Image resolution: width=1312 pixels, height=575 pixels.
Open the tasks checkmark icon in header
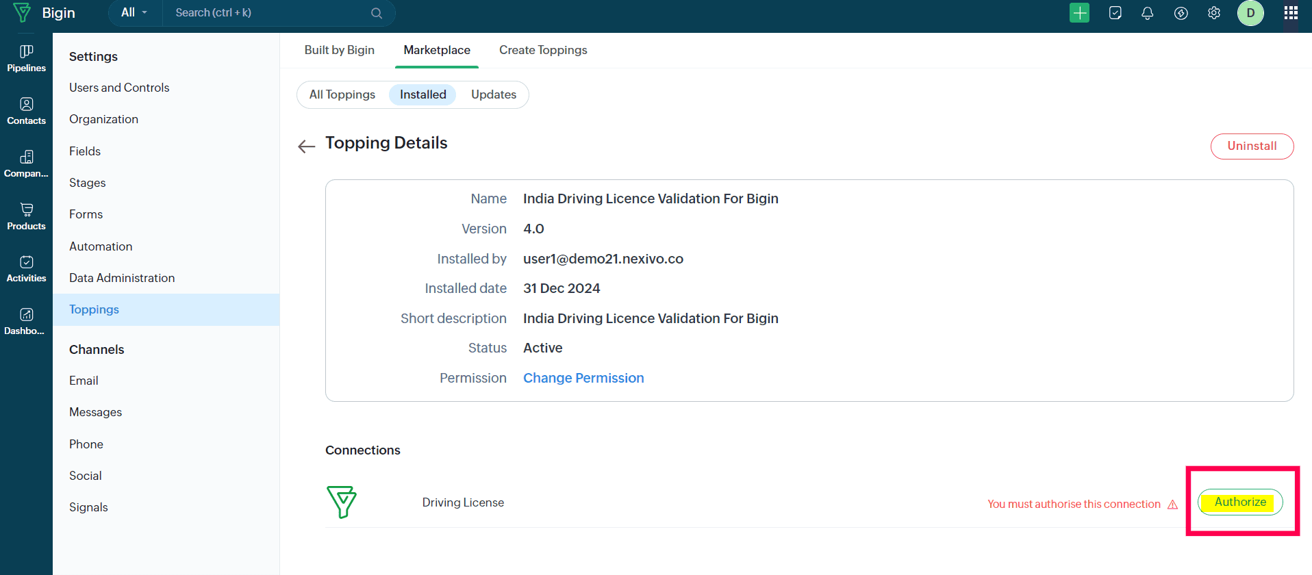(1115, 13)
